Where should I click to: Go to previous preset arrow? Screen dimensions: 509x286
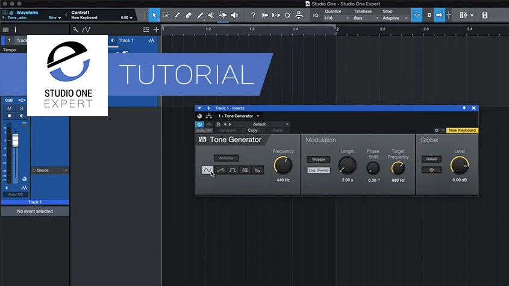pyautogui.click(x=225, y=124)
